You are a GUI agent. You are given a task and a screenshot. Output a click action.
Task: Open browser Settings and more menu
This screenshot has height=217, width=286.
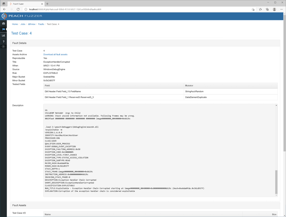281,9
